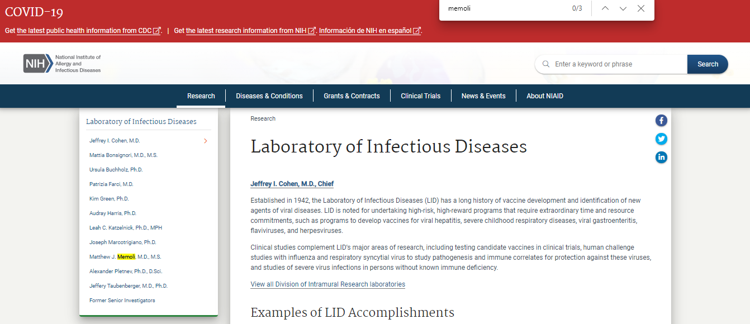The height and width of the screenshot is (324, 750).
Task: Select Leah C. Katzelnick, Ph.D., MPH
Action: (126, 228)
